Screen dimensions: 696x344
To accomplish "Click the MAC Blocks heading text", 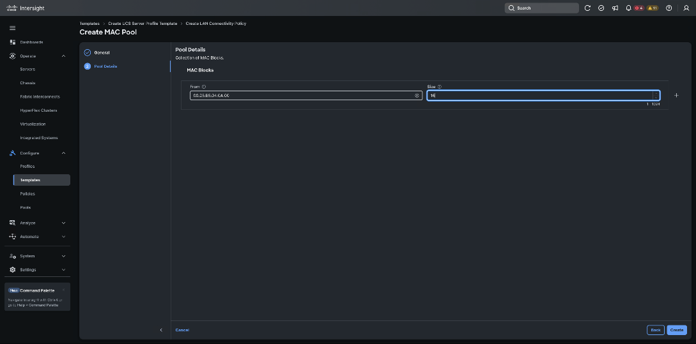I will point(200,70).
